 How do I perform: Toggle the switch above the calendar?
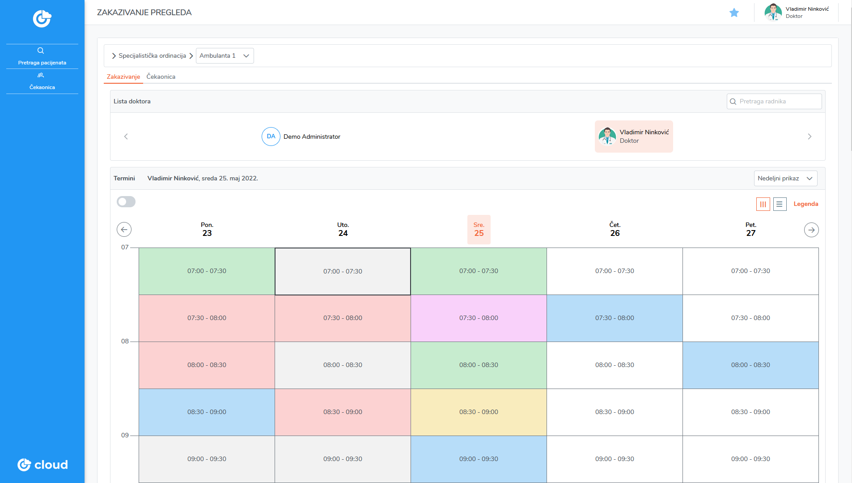pyautogui.click(x=126, y=202)
